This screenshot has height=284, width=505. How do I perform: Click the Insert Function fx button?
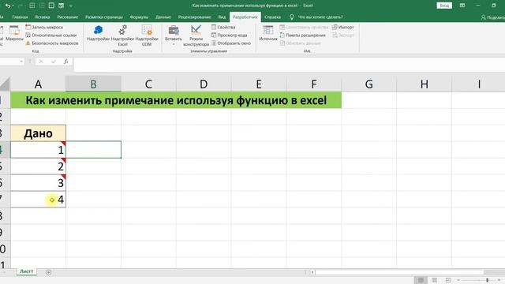65,62
